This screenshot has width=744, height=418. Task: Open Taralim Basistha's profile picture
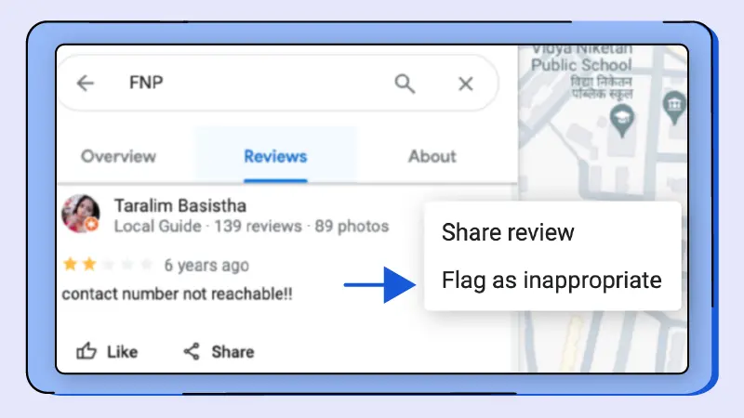point(81,214)
